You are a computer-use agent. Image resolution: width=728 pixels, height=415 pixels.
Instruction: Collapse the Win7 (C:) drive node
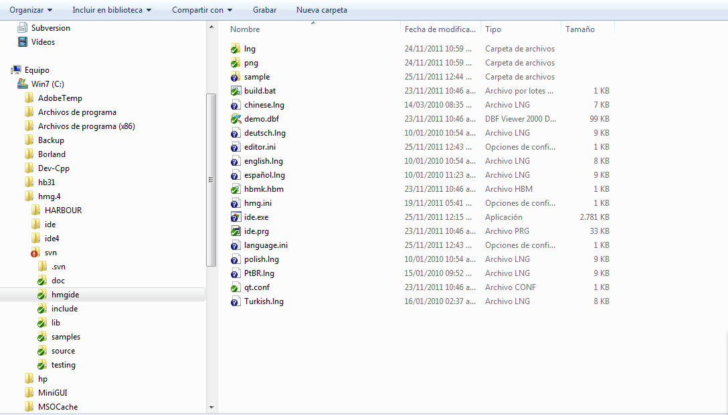tap(13, 84)
